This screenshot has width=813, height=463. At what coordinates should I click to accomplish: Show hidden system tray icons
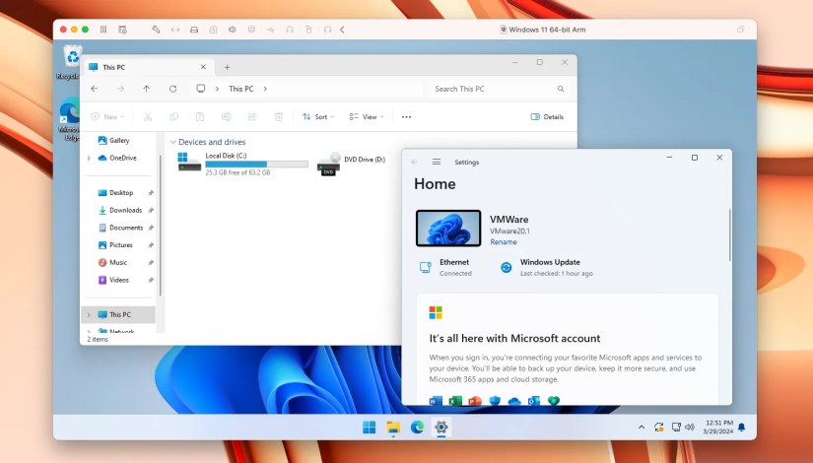coord(642,428)
